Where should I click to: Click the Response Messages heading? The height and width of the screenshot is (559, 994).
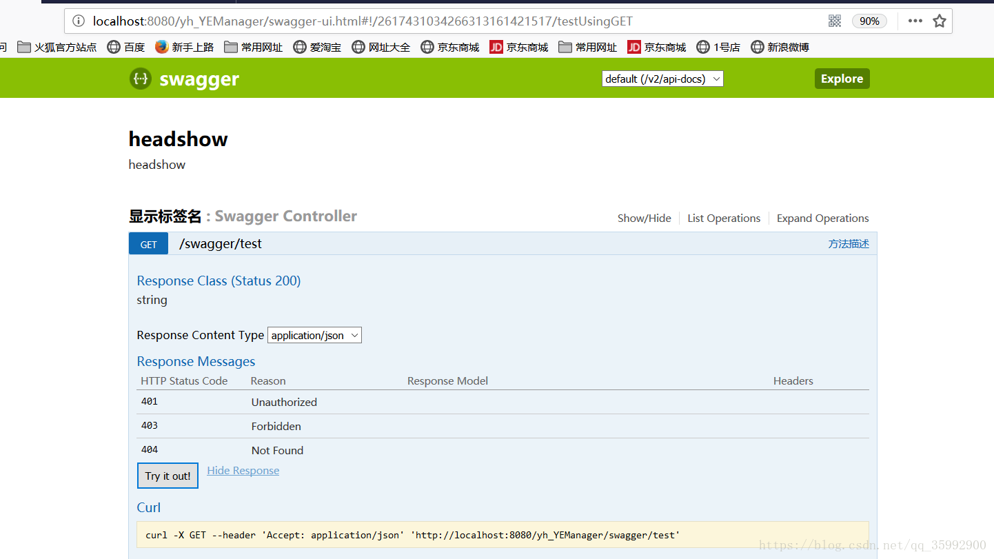coord(196,361)
